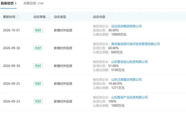Click 投资比例 label in 2026-09-25 row
The image size is (186, 113).
pyautogui.click(x=100, y=84)
